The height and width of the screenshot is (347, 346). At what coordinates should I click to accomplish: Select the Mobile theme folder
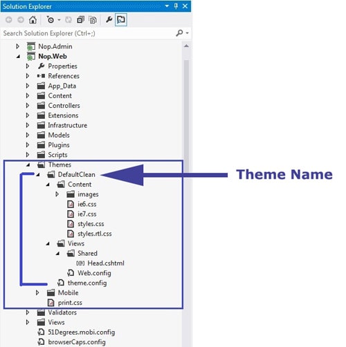(x=68, y=292)
